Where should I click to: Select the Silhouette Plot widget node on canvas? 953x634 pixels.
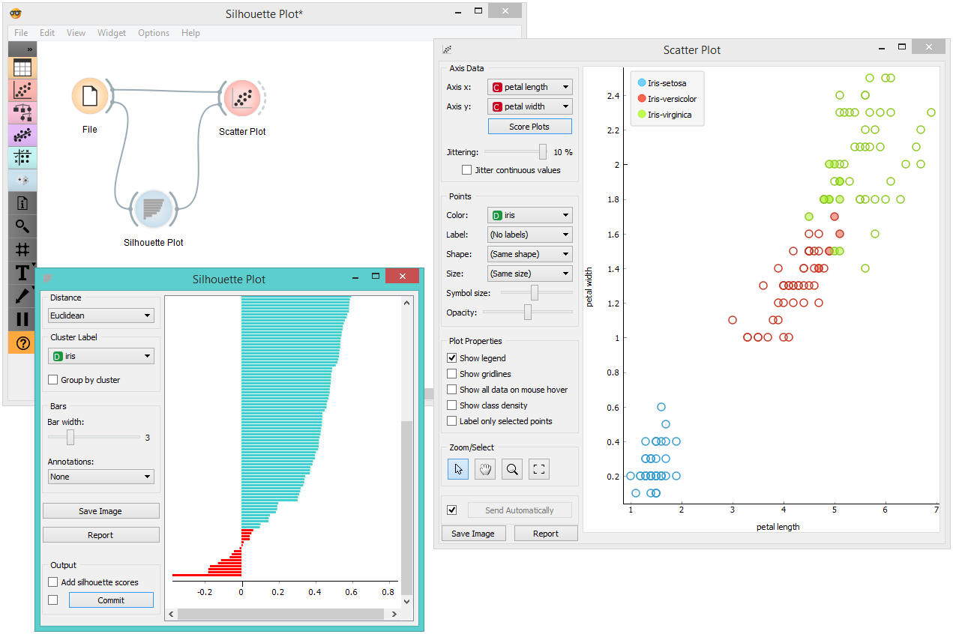pos(153,209)
